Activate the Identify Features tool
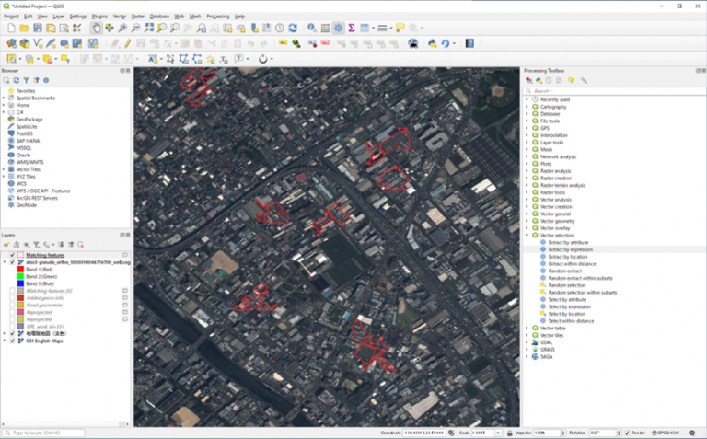 pos(311,28)
